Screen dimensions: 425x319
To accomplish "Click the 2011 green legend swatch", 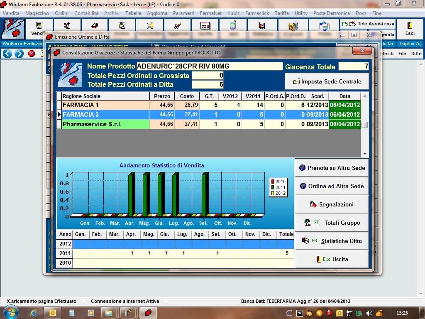I will 273,188.
